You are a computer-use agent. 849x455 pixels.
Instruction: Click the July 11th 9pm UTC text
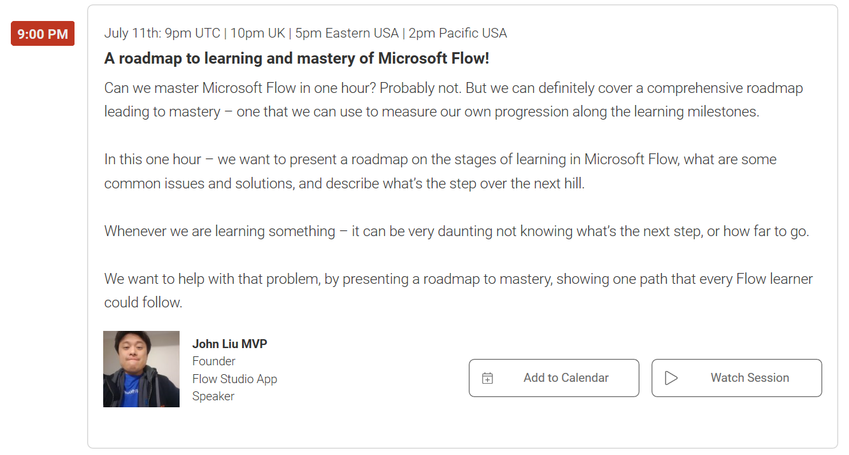tap(162, 33)
